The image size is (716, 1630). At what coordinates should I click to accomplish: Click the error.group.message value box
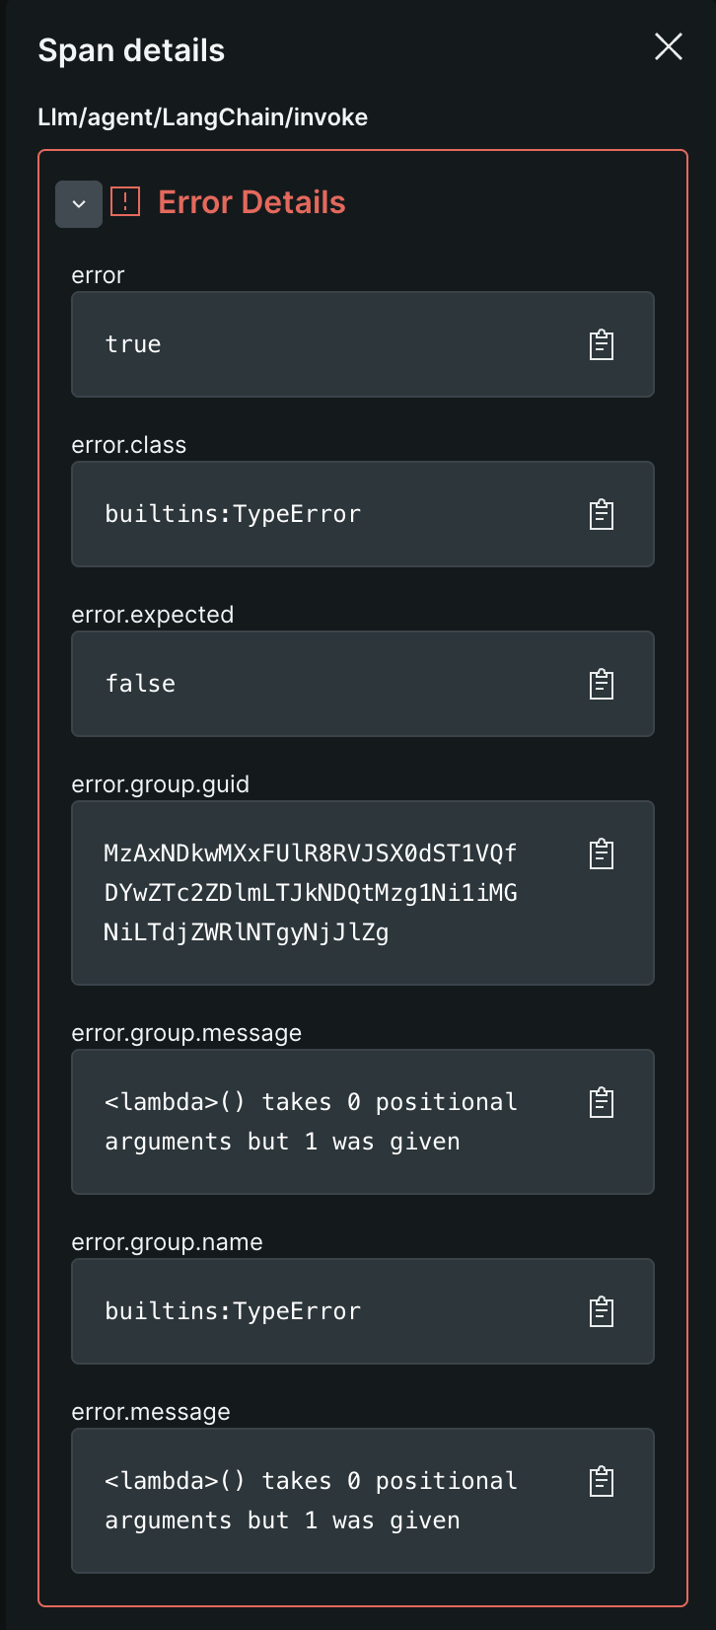311,1122
